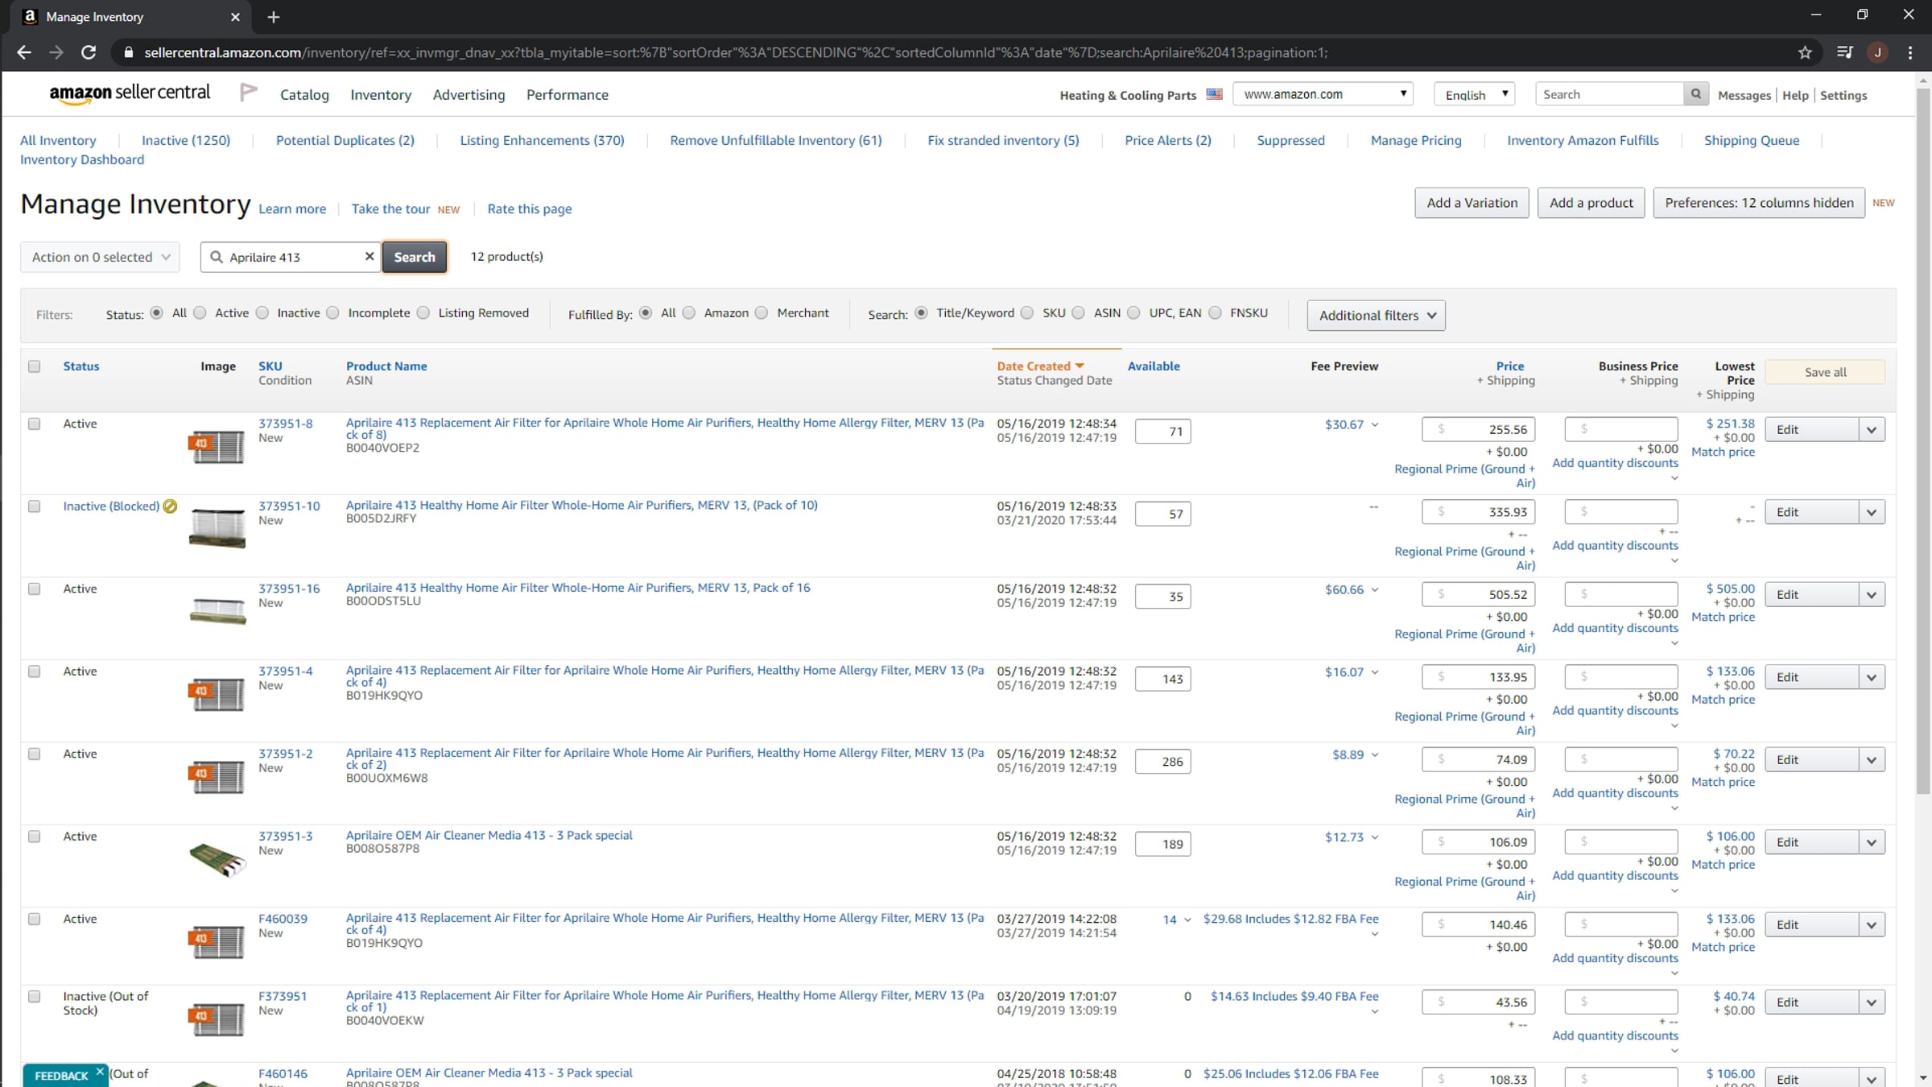Click the seller central flag icon

coord(249,93)
